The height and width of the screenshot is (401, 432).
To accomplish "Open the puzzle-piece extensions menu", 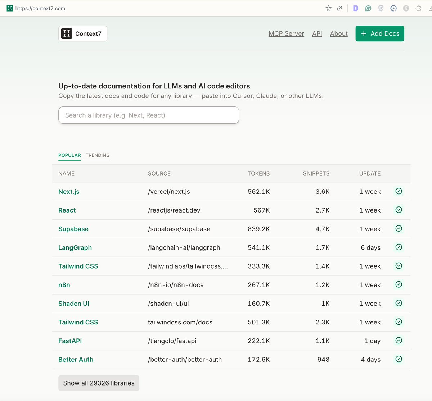I will pos(418,8).
